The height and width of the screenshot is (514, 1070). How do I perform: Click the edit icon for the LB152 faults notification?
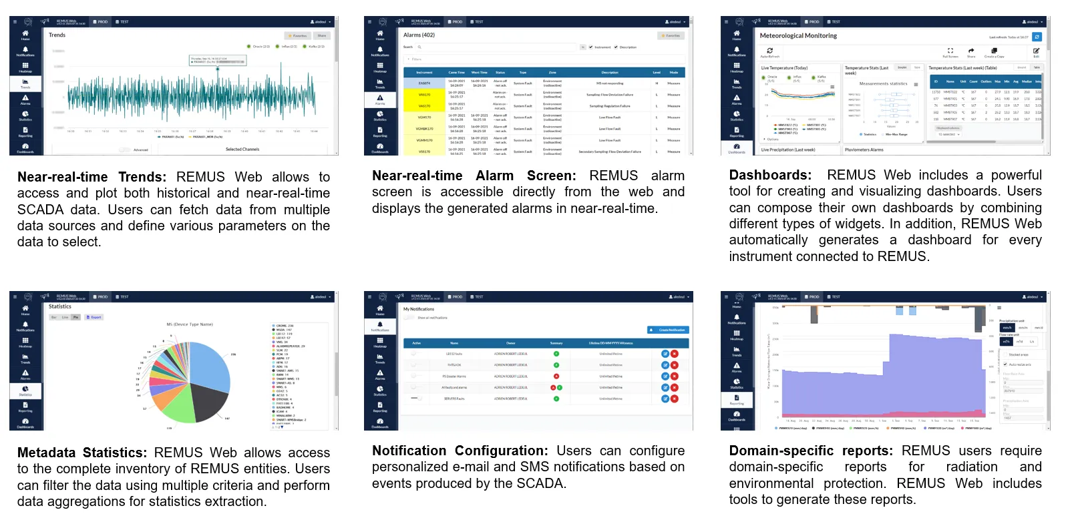point(665,354)
